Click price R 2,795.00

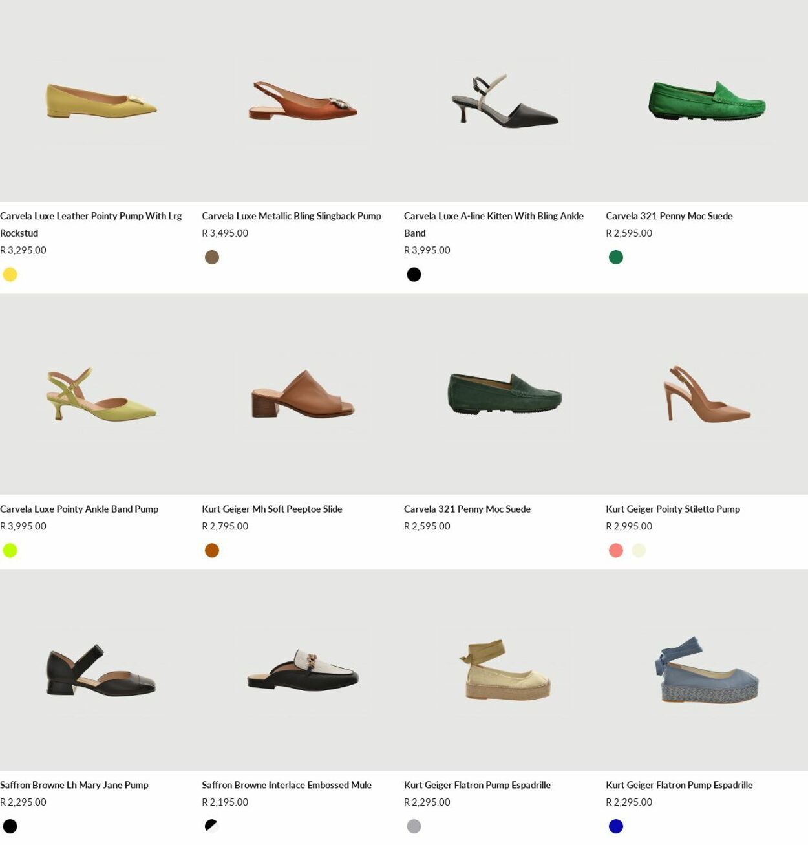(225, 526)
